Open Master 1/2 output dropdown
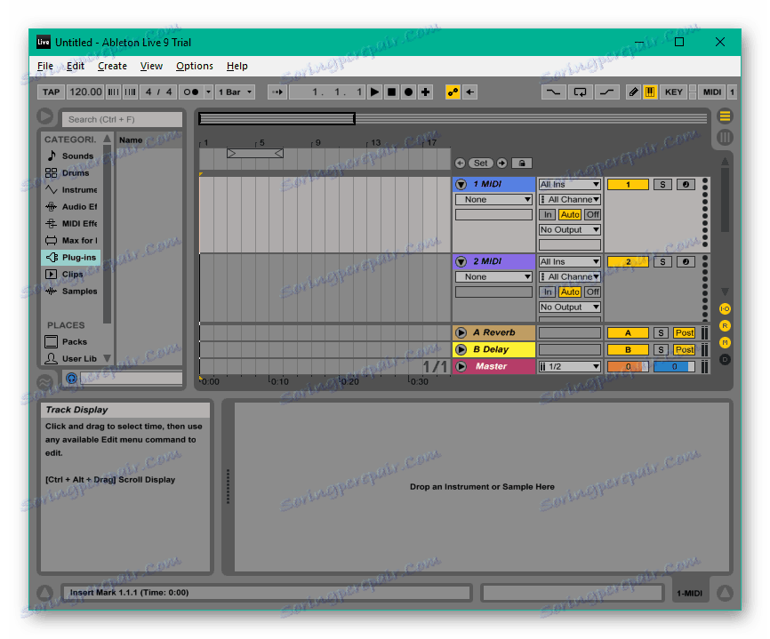Image resolution: width=770 pixels, height=639 pixels. (x=570, y=367)
